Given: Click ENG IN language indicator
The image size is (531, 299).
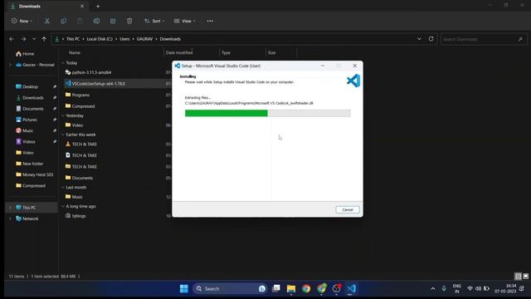Looking at the screenshot, I should pos(456,288).
